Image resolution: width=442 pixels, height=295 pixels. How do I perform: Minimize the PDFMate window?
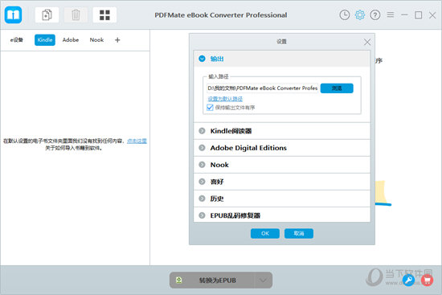404,14
